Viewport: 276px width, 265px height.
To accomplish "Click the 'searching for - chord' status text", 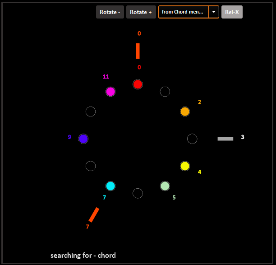I will pyautogui.click(x=83, y=256).
